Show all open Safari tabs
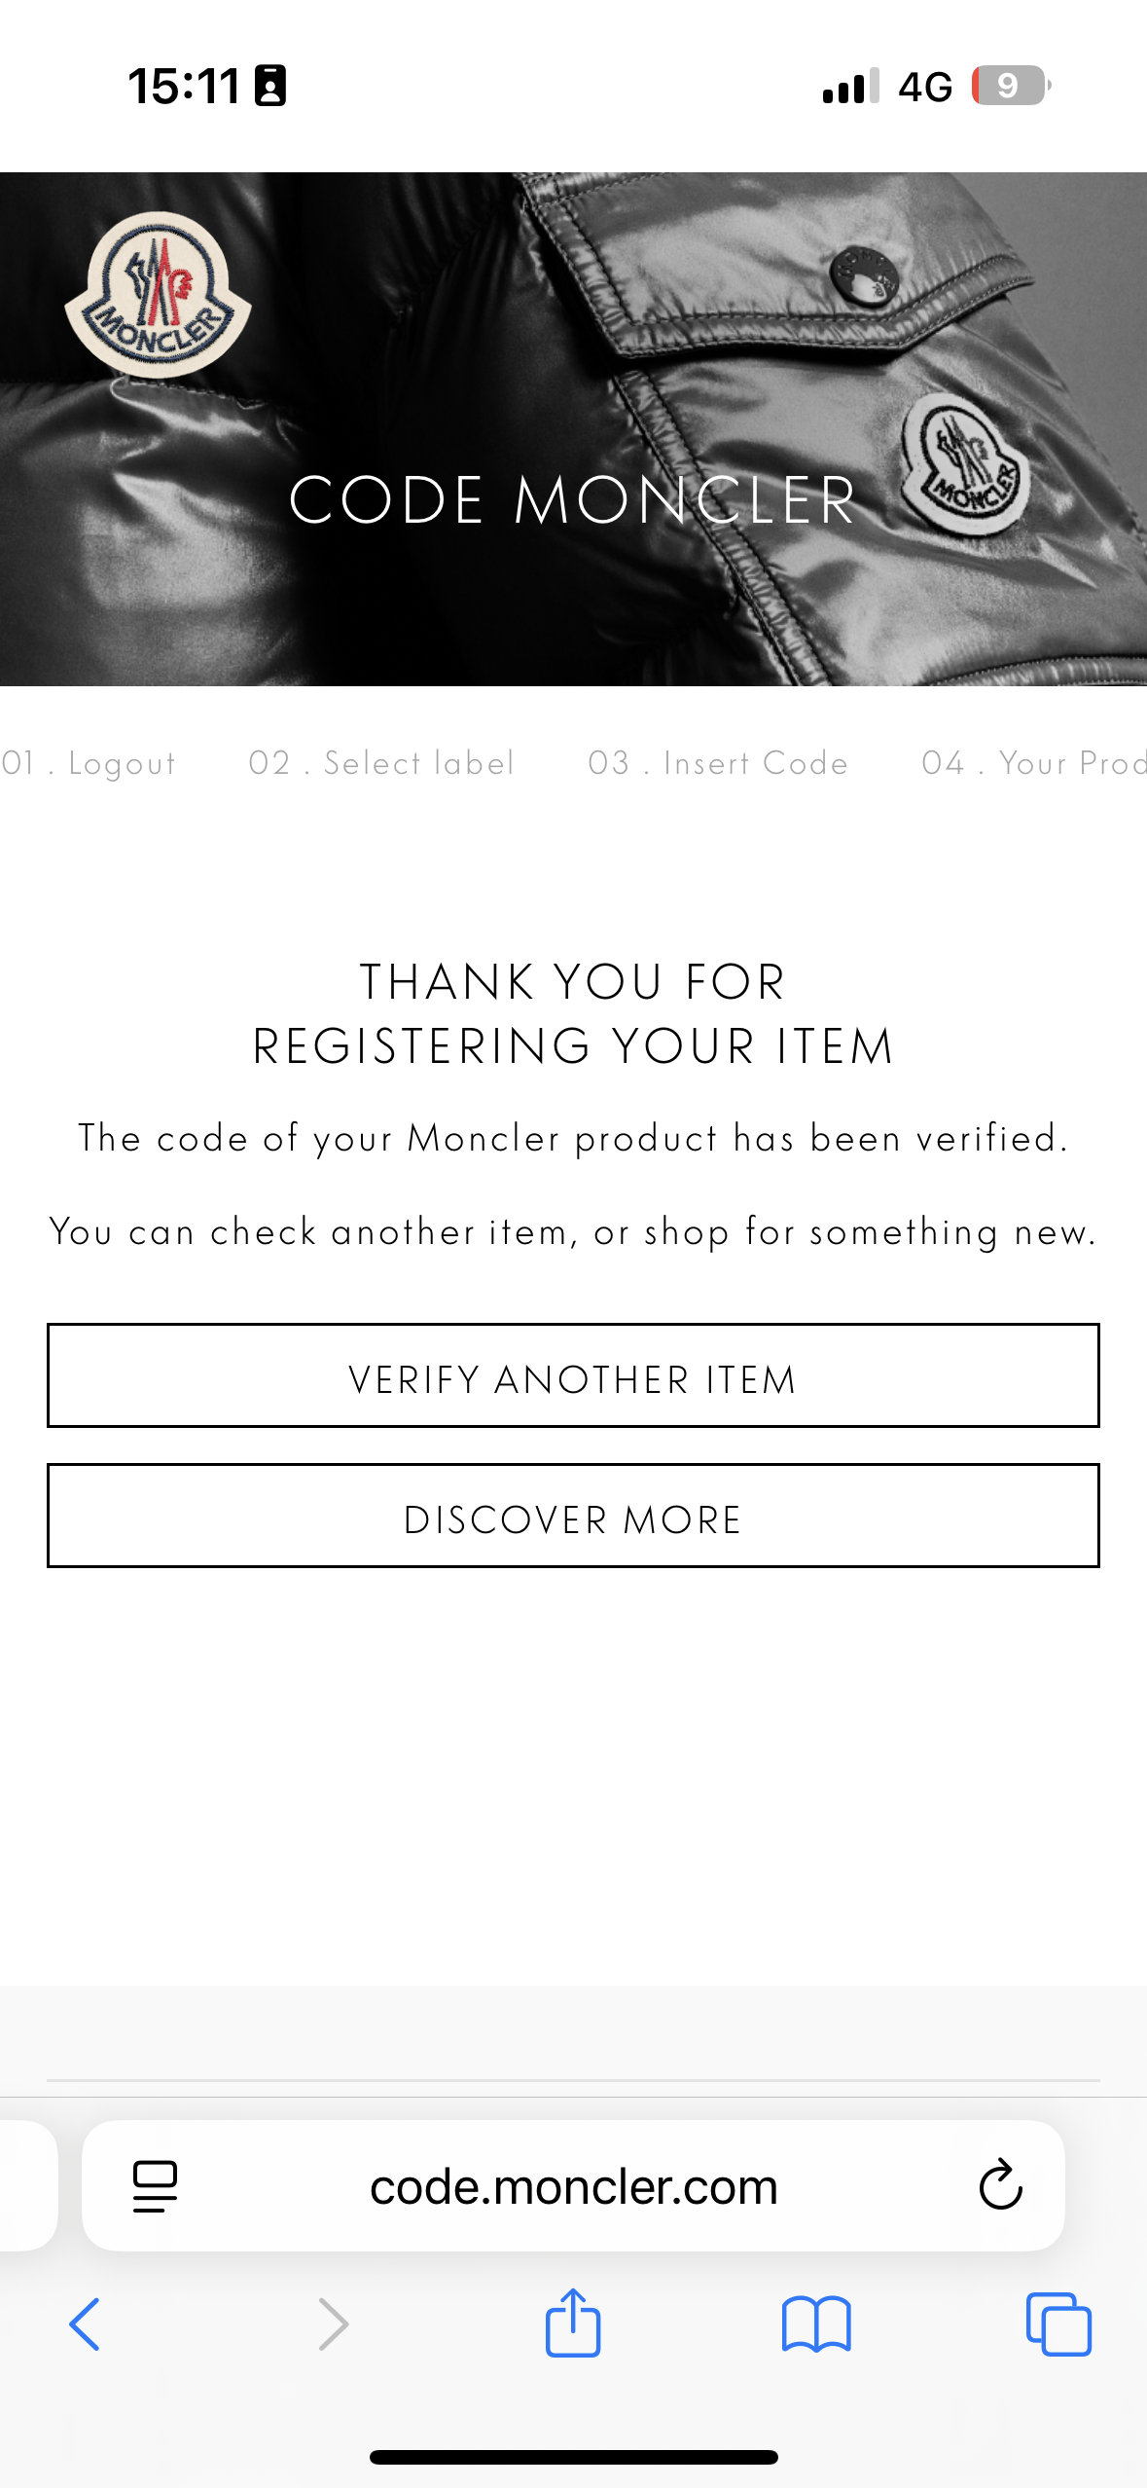 (x=1058, y=2324)
